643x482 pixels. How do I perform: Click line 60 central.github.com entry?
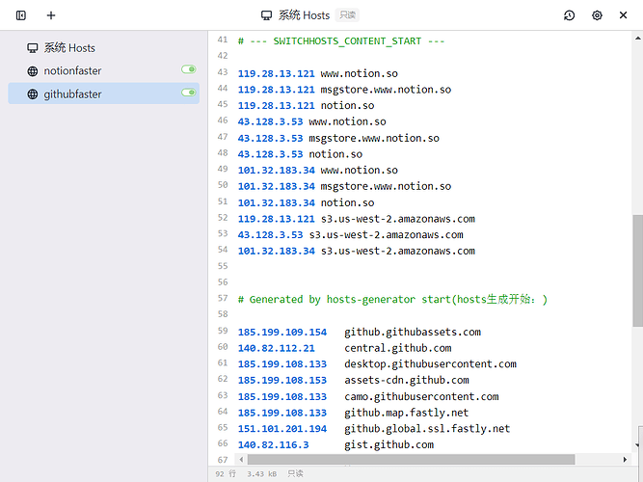click(x=344, y=348)
